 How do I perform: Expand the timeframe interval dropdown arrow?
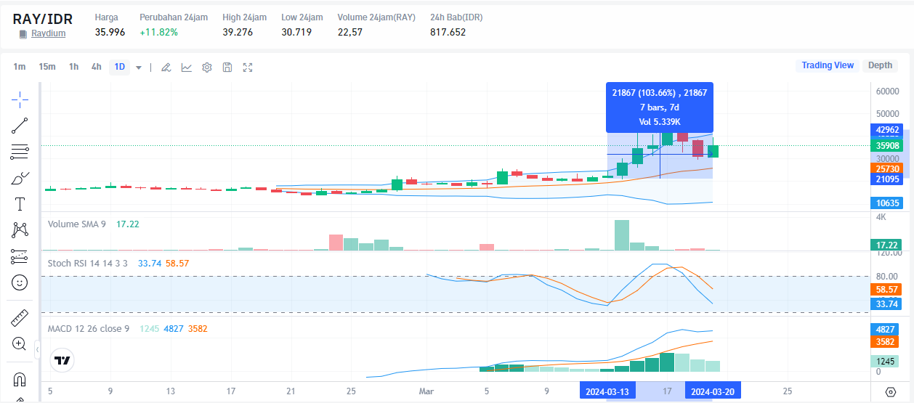click(139, 67)
